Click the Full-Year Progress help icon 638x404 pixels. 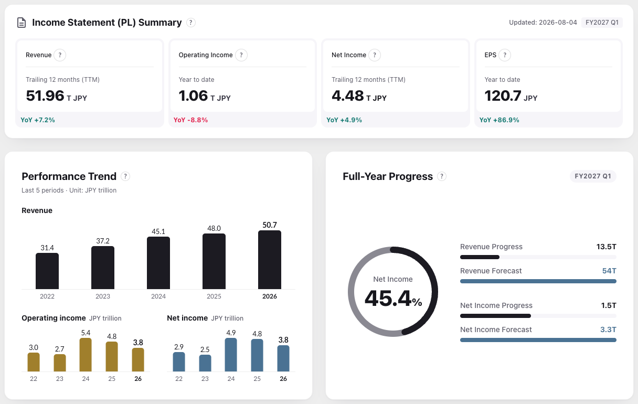tap(442, 176)
